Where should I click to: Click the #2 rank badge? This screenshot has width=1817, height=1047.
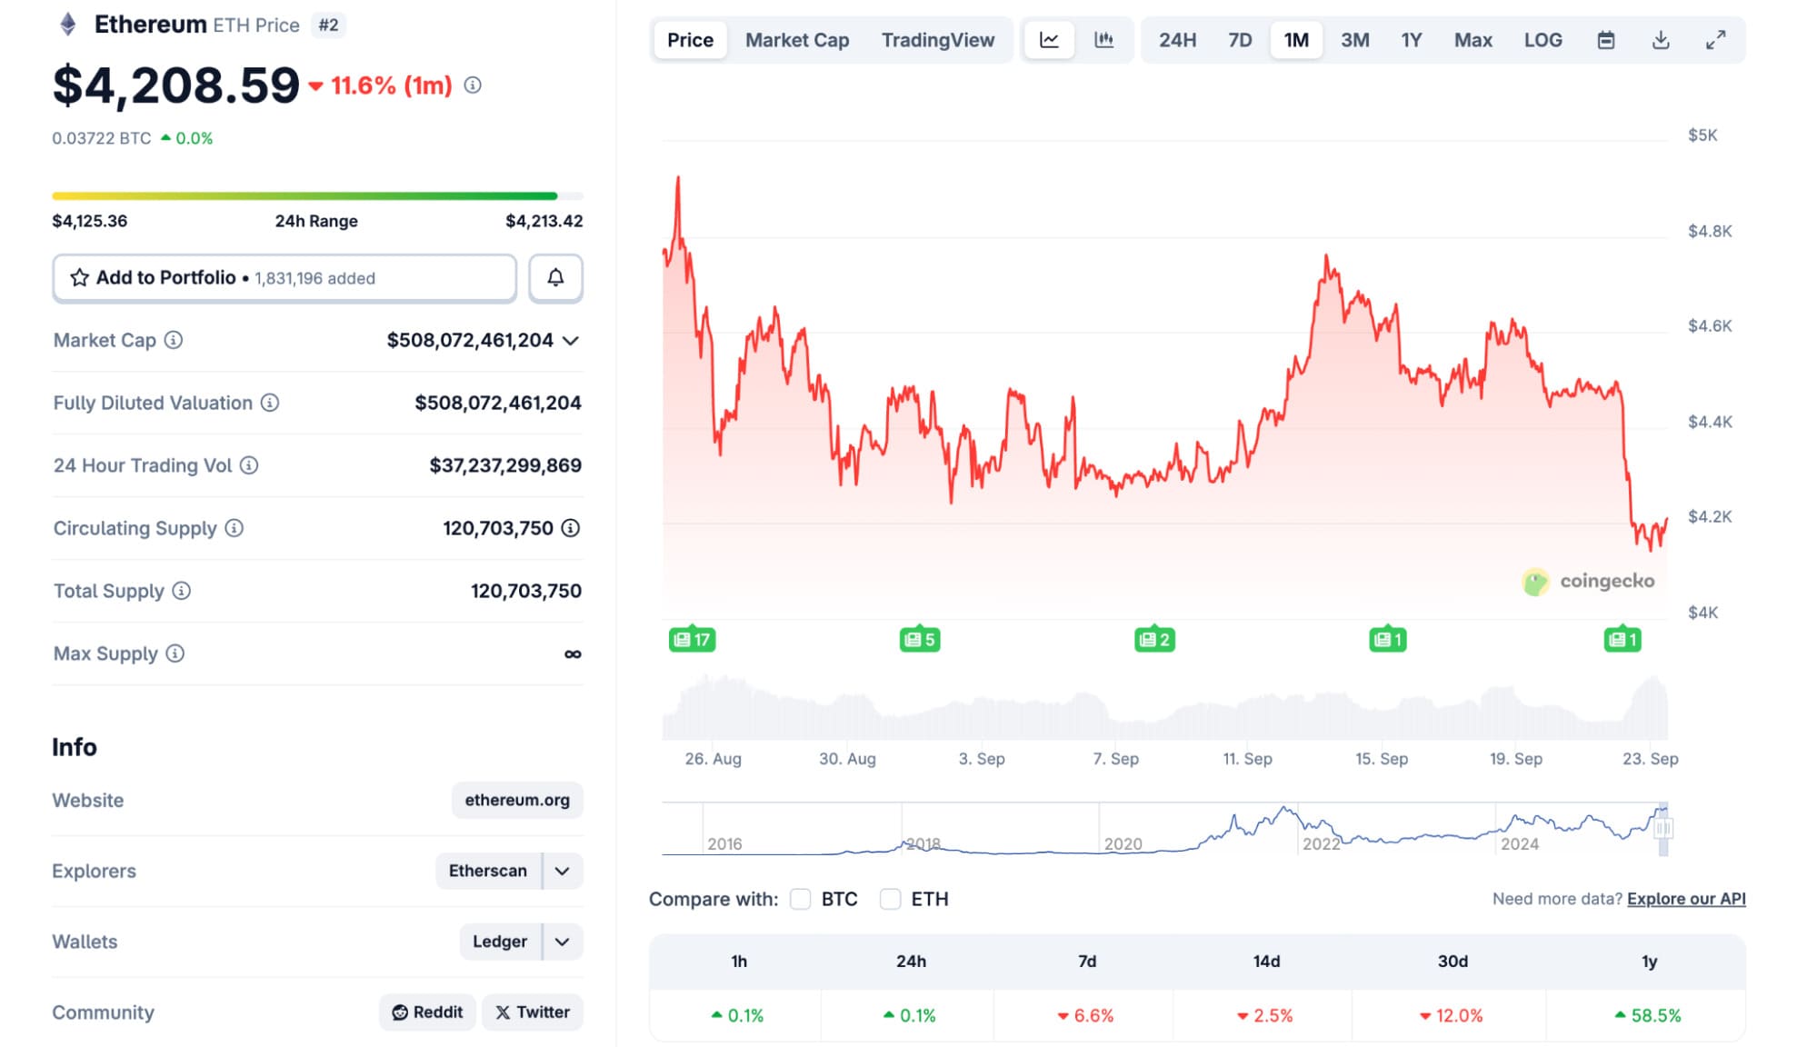pyautogui.click(x=328, y=25)
